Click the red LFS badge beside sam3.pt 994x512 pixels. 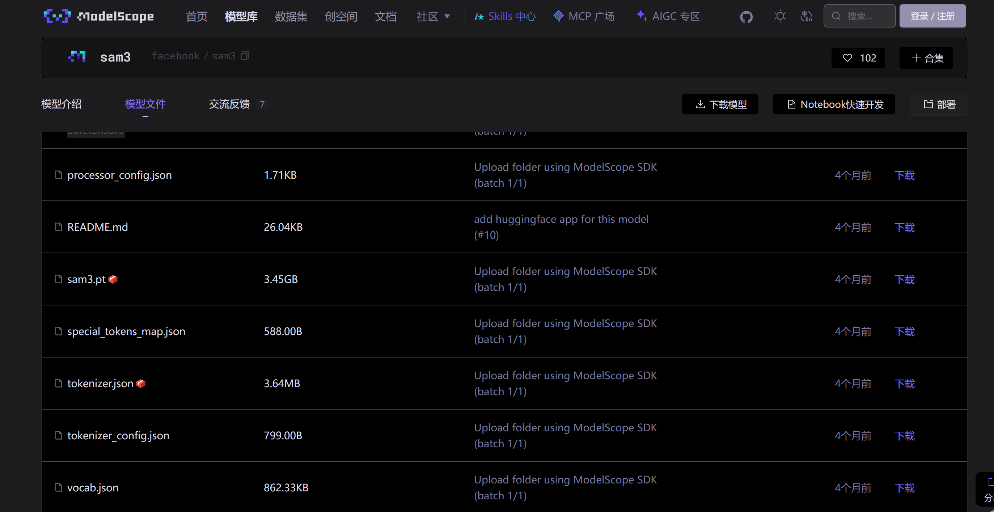click(x=113, y=279)
